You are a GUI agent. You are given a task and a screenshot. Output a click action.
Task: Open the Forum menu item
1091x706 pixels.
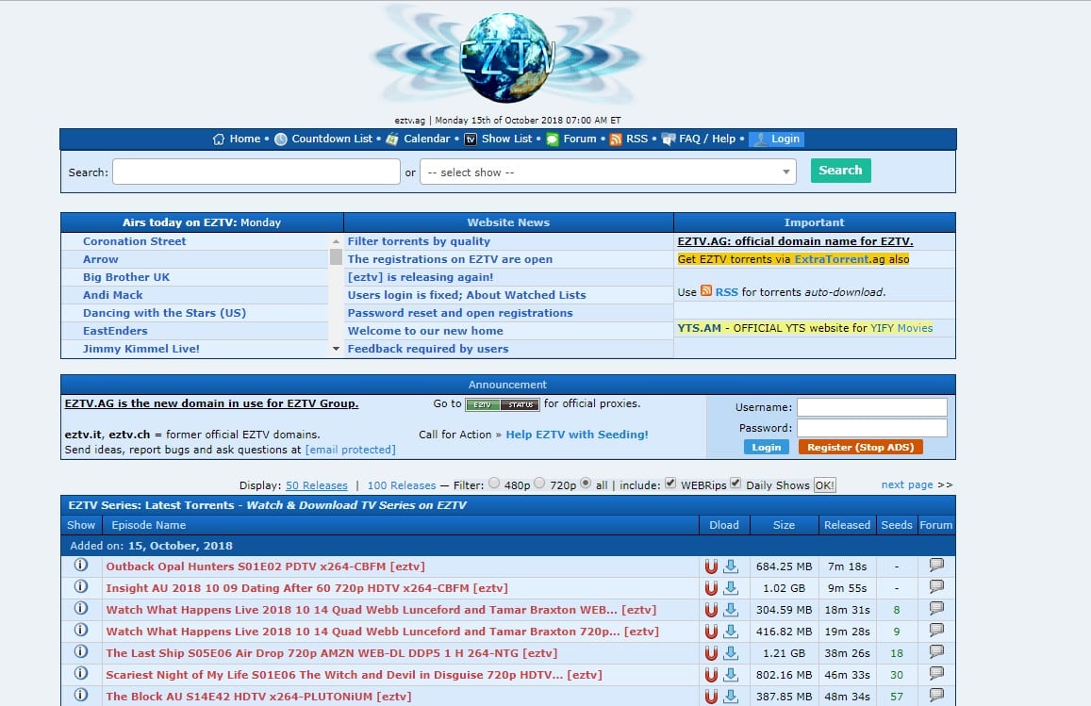click(x=580, y=139)
